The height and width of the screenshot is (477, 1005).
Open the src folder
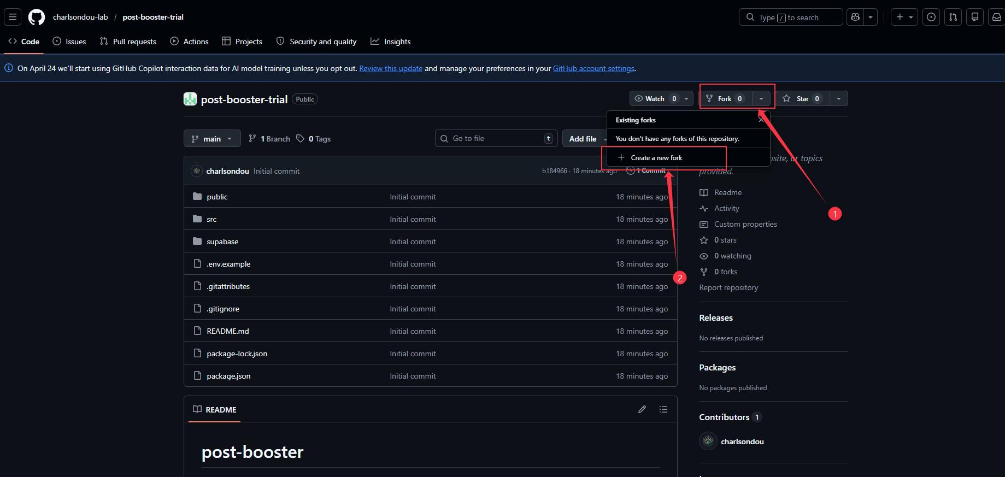[211, 219]
